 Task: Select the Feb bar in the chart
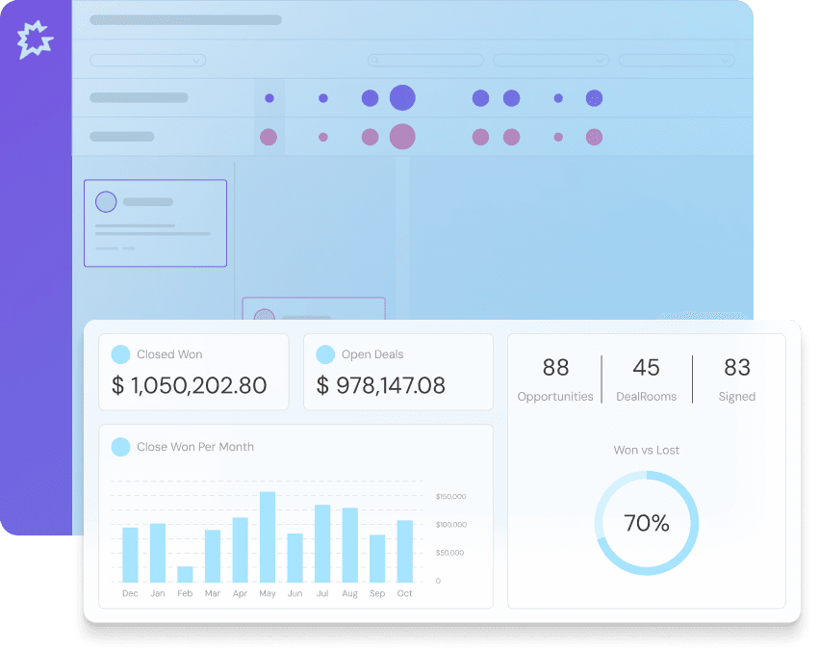pyautogui.click(x=185, y=575)
